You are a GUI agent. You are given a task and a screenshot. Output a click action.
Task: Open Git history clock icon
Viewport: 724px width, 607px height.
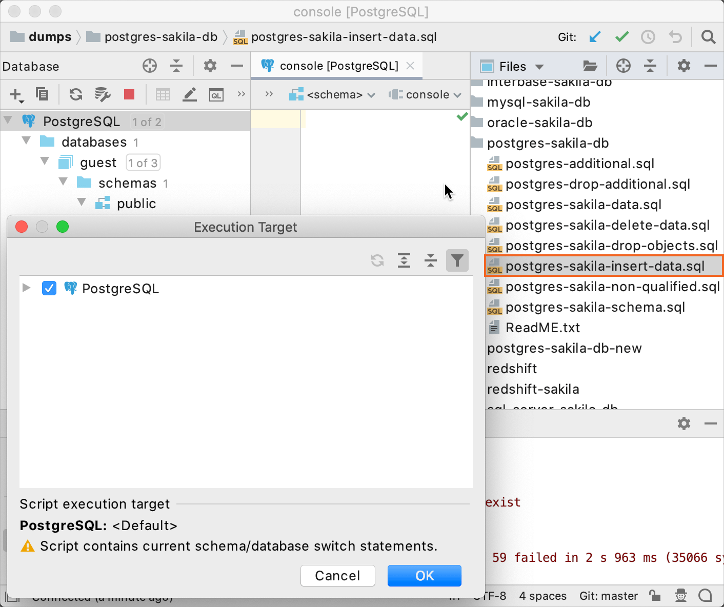(648, 37)
